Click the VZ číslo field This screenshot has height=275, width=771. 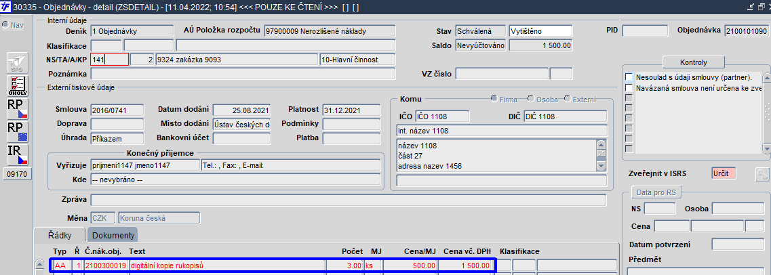tap(502, 74)
